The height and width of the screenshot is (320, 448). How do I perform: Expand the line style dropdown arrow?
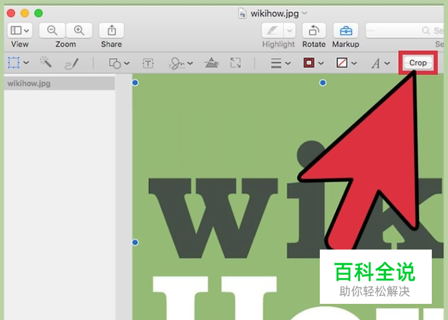point(288,63)
